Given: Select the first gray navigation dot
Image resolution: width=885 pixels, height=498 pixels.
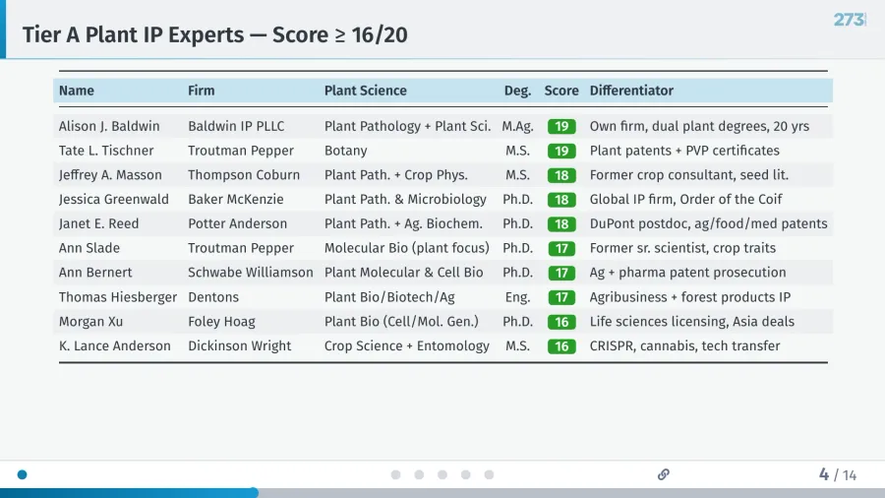Looking at the screenshot, I should tap(395, 474).
